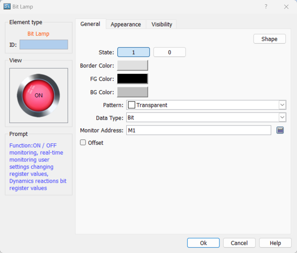Image resolution: width=297 pixels, height=253 pixels.
Task: Select the General tab
Action: point(90,24)
